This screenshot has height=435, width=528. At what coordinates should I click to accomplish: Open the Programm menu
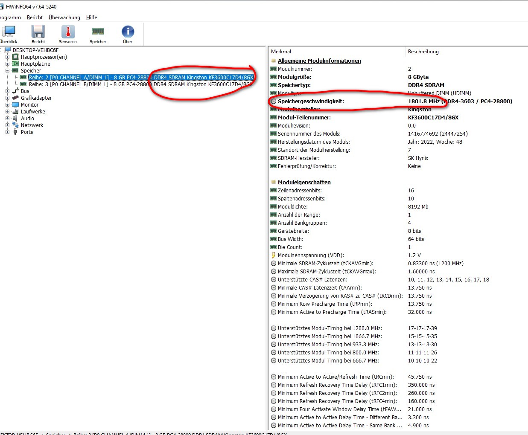coord(10,17)
